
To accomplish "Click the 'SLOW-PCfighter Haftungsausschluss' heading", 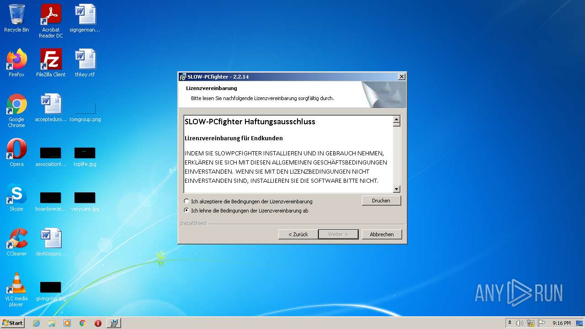I will pos(250,122).
